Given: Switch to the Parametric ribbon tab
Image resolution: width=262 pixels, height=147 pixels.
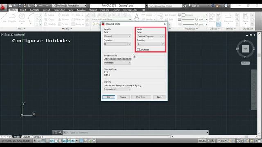Looking at the screenshot, I should click(x=59, y=10).
